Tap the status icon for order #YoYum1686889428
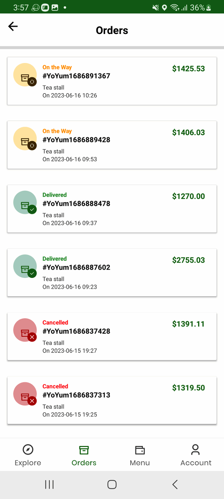Image resolution: width=224 pixels, height=499 pixels. click(25, 139)
